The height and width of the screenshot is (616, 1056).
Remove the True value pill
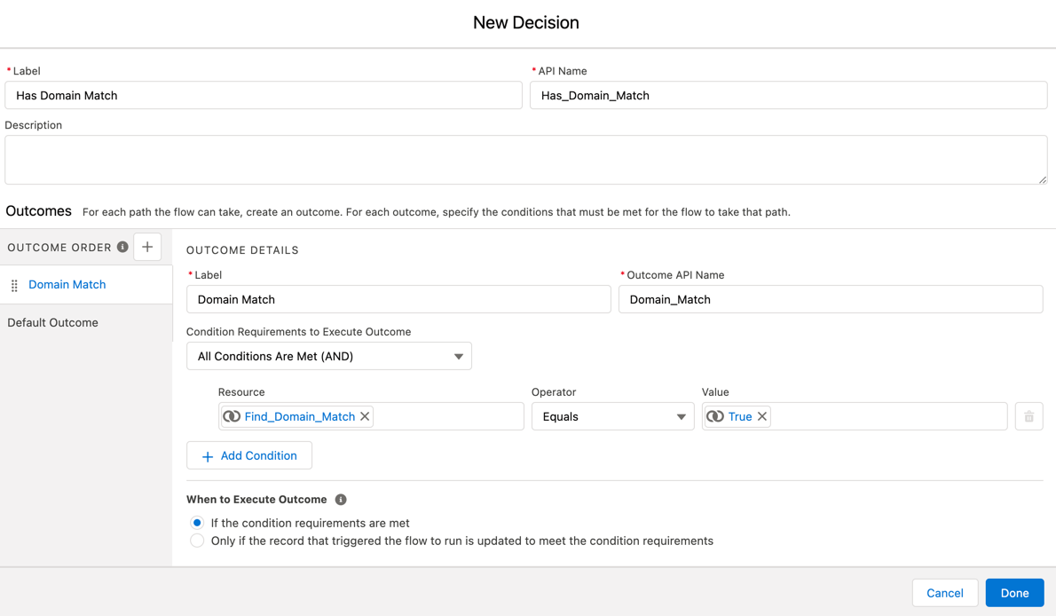click(x=761, y=415)
